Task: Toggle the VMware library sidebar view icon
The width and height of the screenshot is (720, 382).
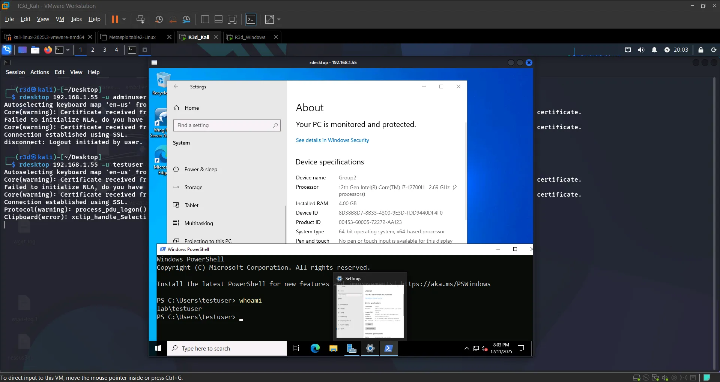Action: (x=205, y=19)
